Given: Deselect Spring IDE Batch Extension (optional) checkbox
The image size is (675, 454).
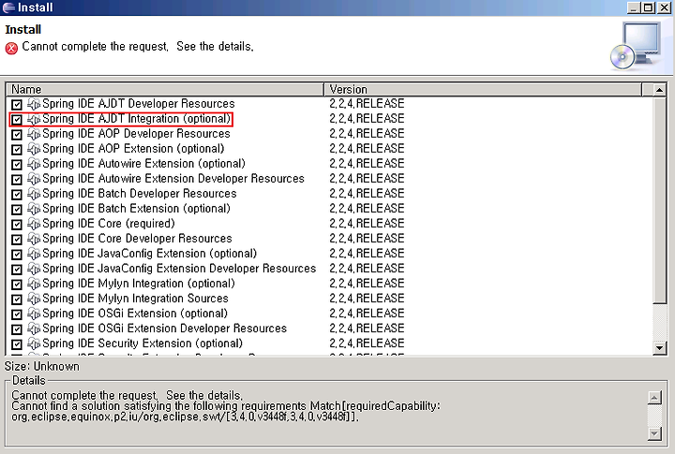Looking at the screenshot, I should pos(17,210).
